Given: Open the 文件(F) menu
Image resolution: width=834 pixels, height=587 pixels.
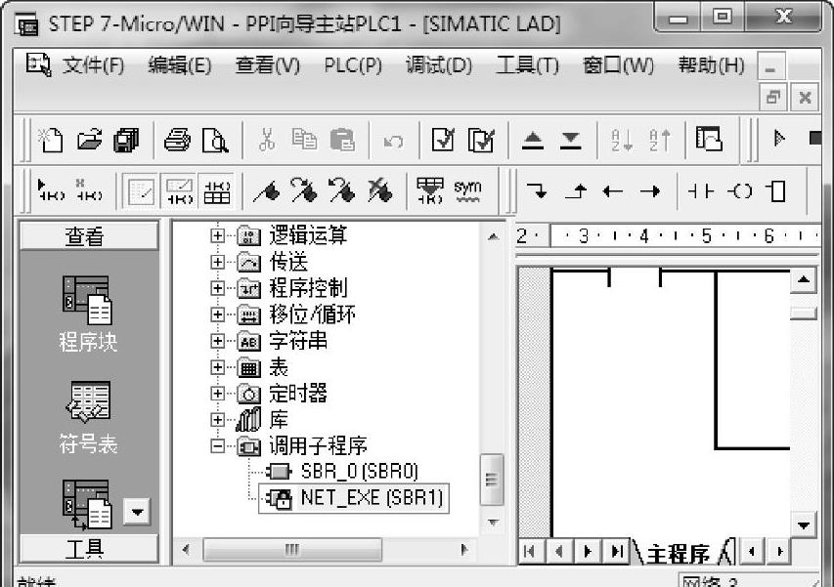Looking at the screenshot, I should pyautogui.click(x=93, y=65).
